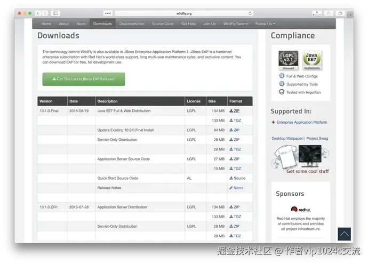Open Desktop Wallpaper link

point(287,139)
